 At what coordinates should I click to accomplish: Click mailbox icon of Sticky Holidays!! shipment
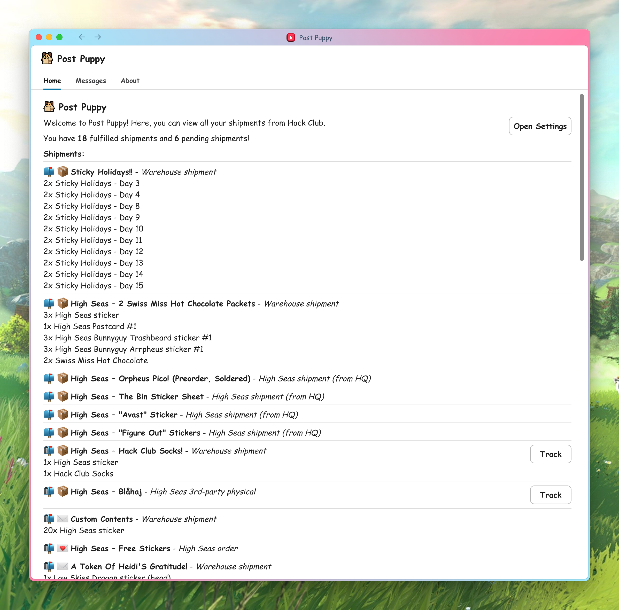(49, 172)
